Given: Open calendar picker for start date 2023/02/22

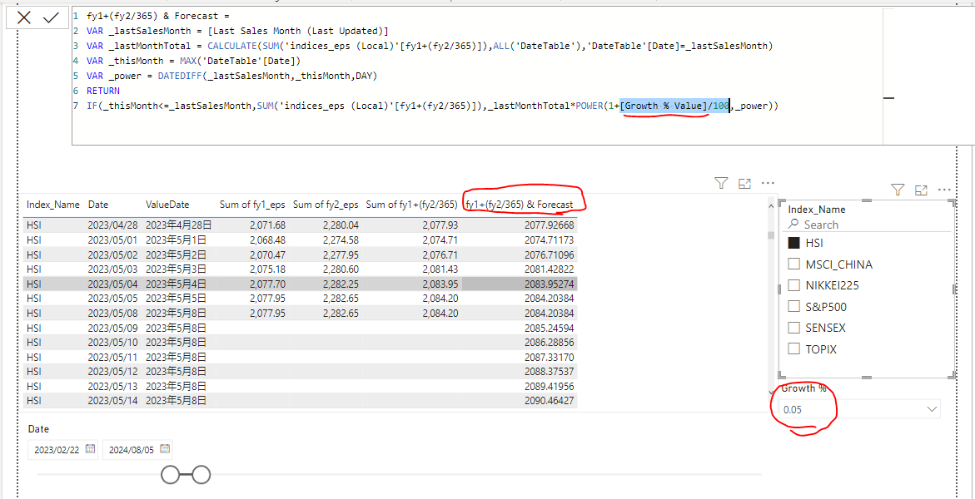Looking at the screenshot, I should [x=90, y=448].
